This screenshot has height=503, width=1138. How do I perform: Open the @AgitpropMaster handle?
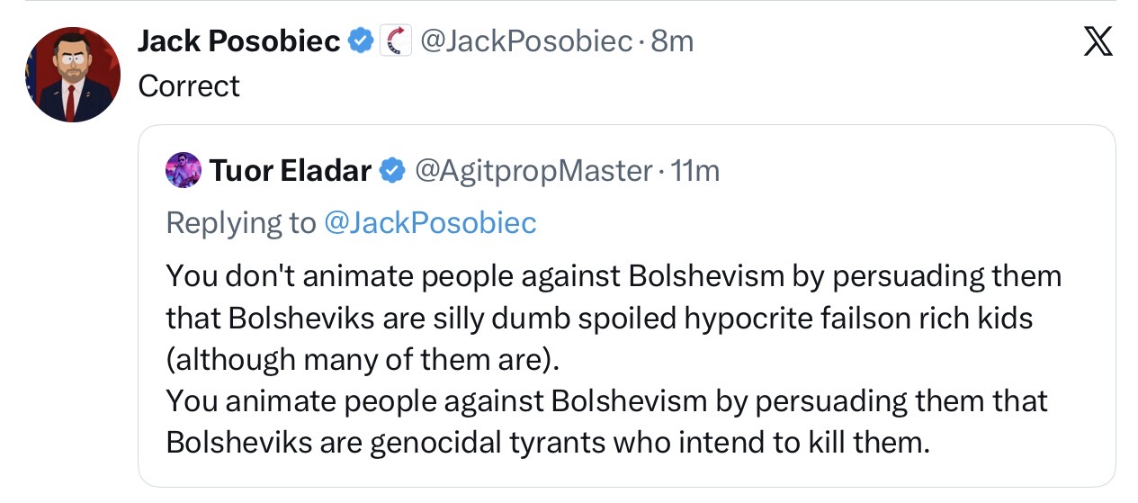[532, 170]
